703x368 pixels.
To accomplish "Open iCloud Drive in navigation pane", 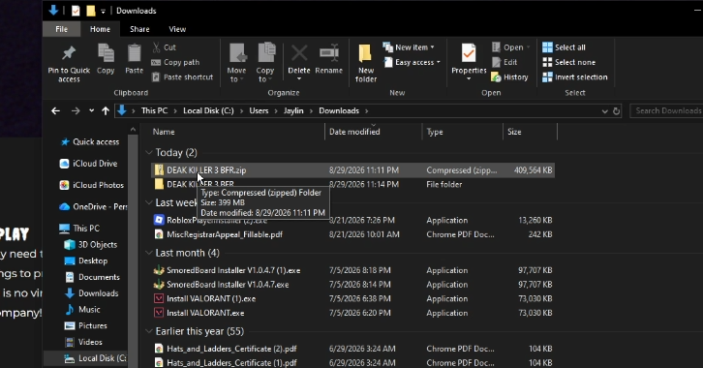I will point(89,164).
